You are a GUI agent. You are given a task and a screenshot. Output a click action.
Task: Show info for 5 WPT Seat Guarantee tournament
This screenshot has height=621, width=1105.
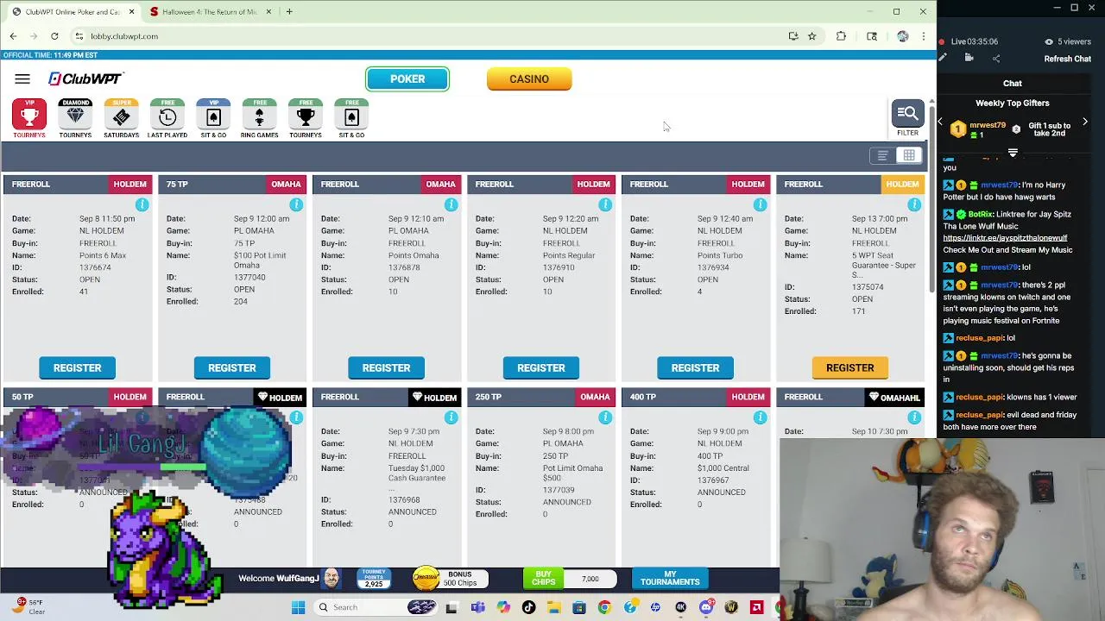(914, 204)
